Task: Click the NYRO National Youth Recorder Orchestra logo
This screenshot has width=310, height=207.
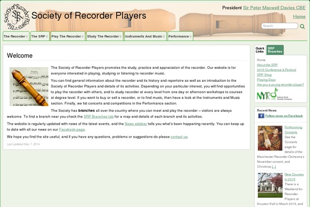Action: [274, 94]
